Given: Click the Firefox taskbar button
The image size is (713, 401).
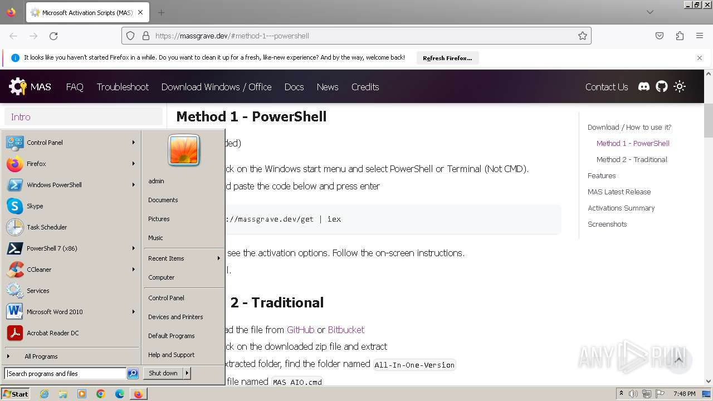Looking at the screenshot, I should click(x=138, y=394).
